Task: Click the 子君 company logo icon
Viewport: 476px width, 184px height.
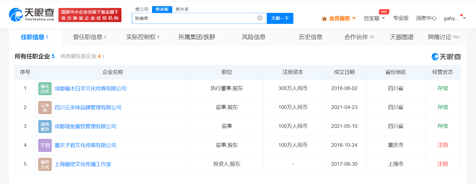Action: point(45,145)
